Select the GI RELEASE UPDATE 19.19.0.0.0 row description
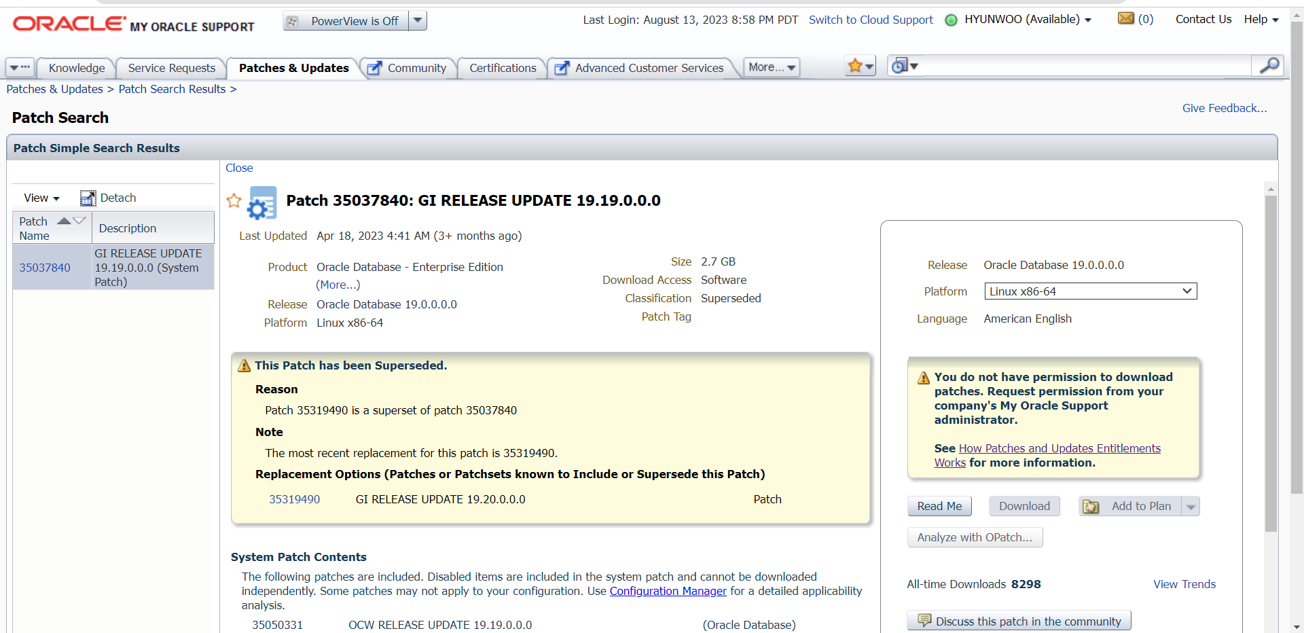The width and height of the screenshot is (1304, 633). coord(153,267)
